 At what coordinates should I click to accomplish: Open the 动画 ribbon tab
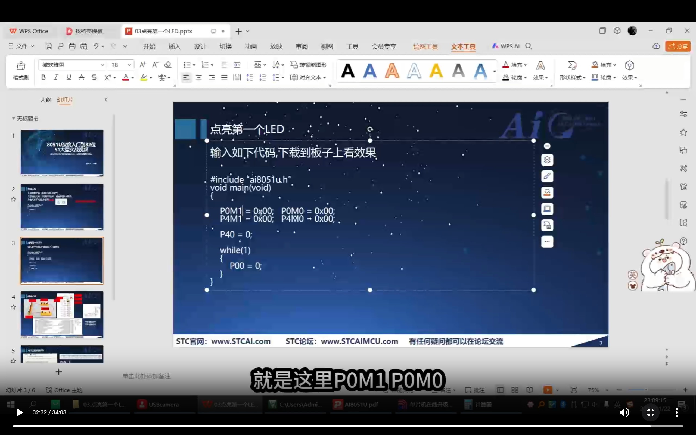point(251,46)
